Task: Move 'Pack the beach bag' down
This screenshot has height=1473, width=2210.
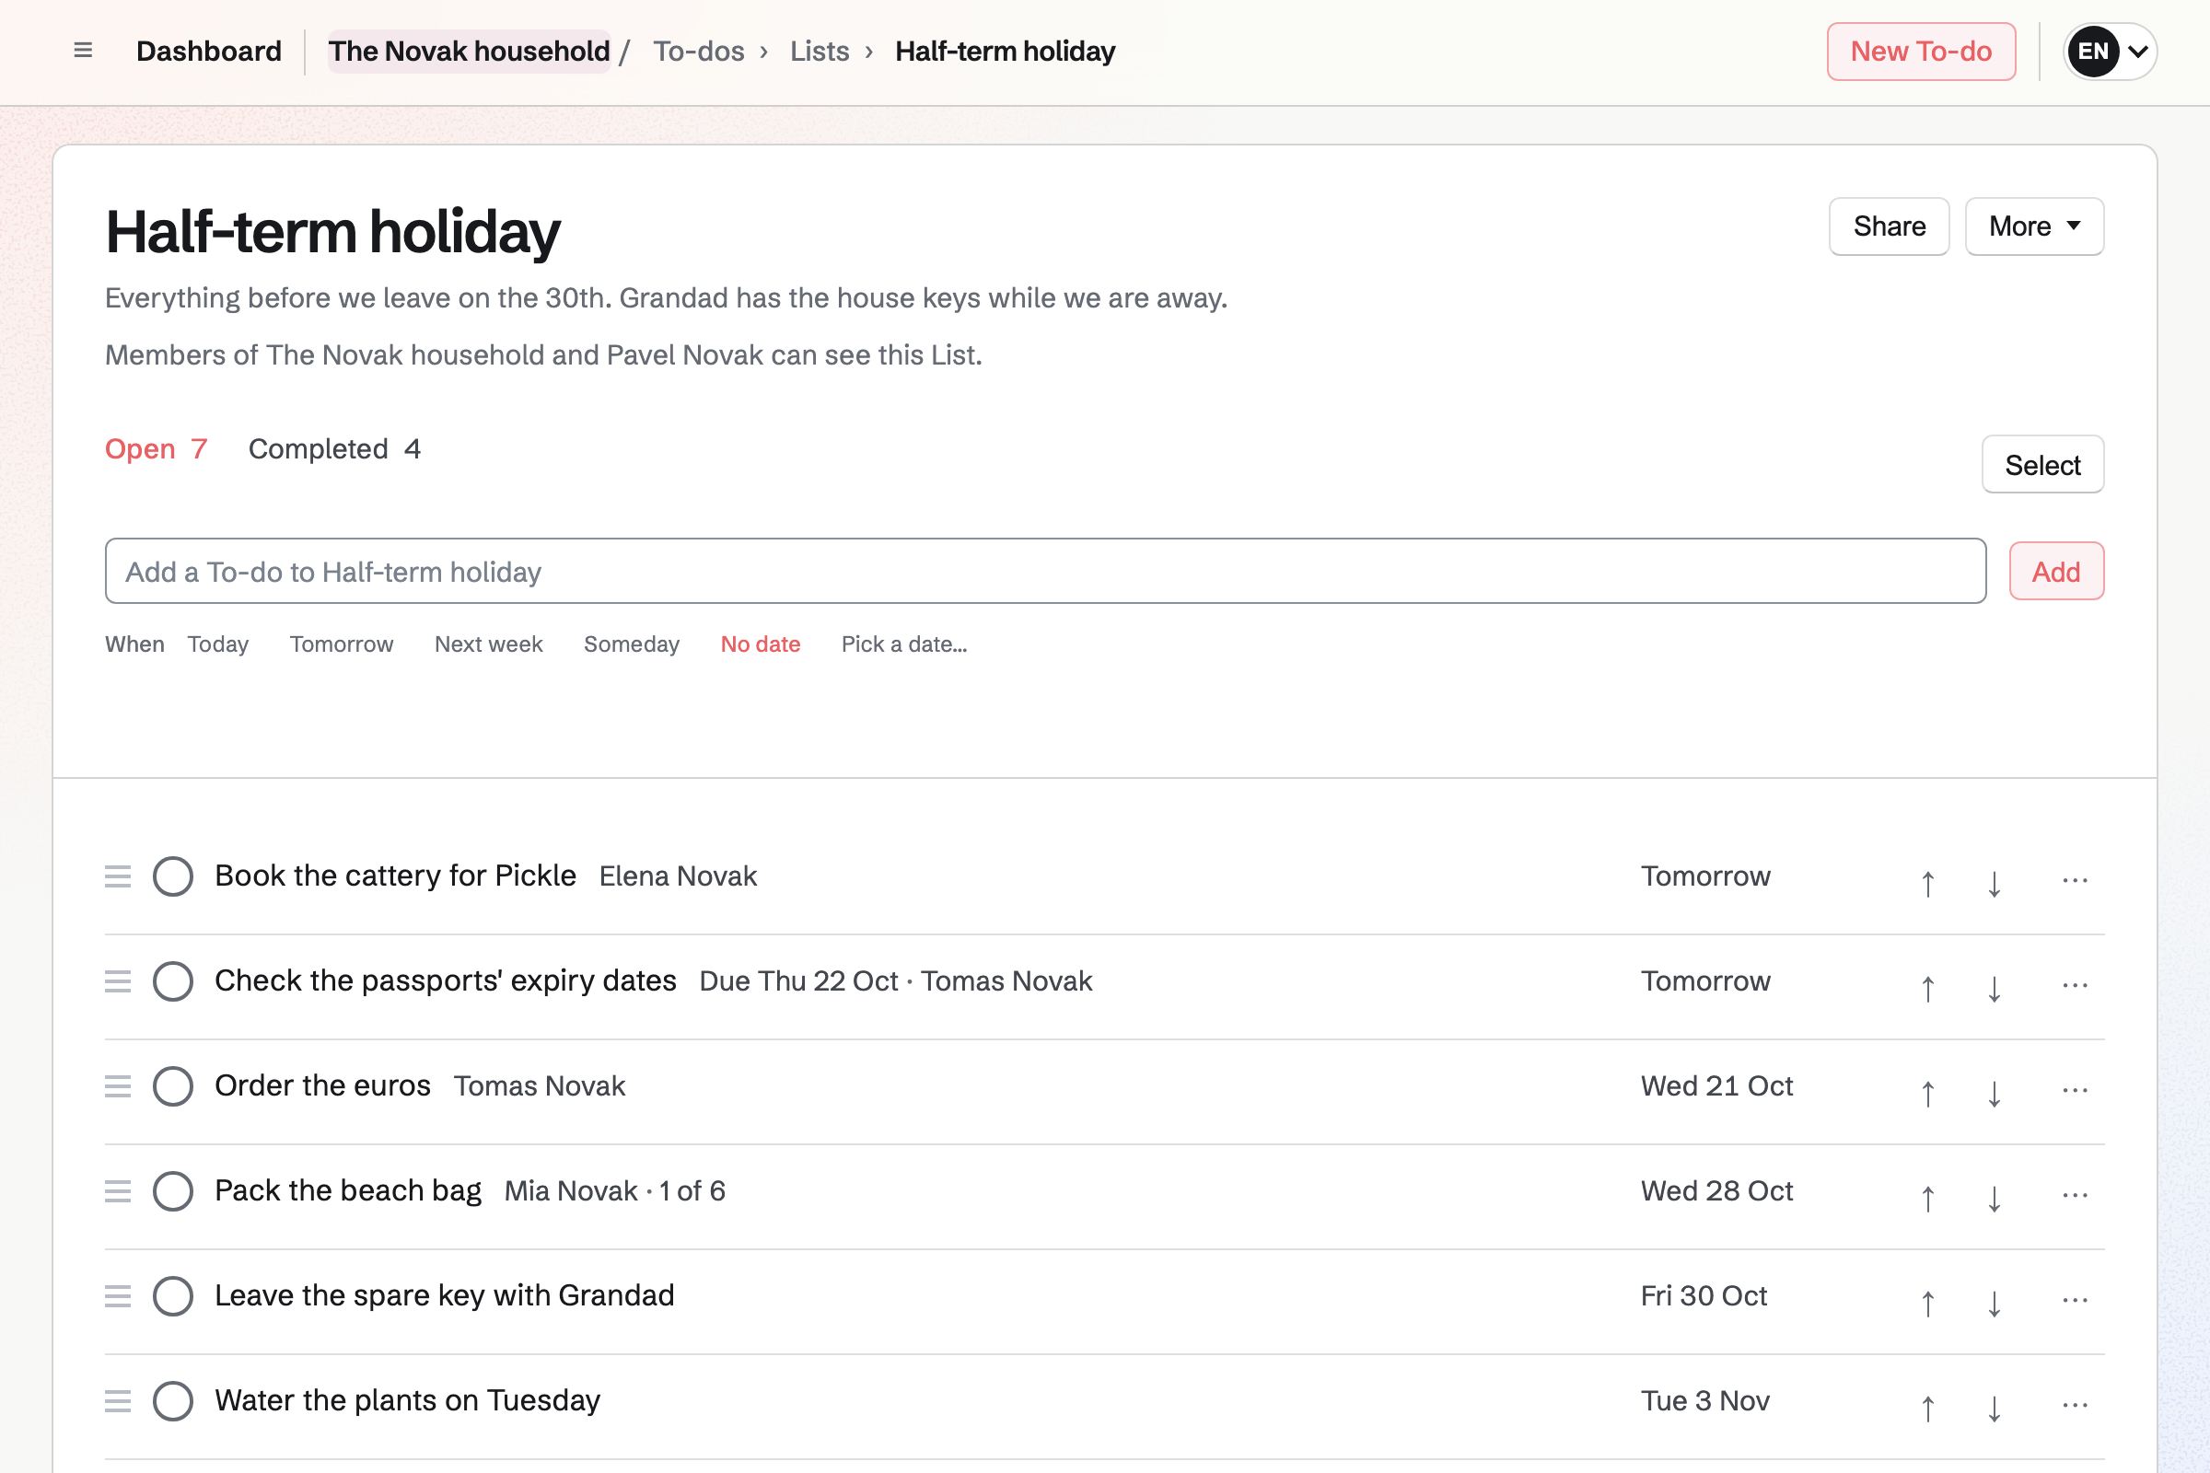Action: coord(1994,1198)
